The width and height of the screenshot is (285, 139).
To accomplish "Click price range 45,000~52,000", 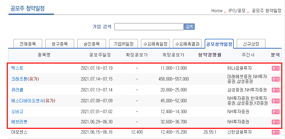I will 174,101.
